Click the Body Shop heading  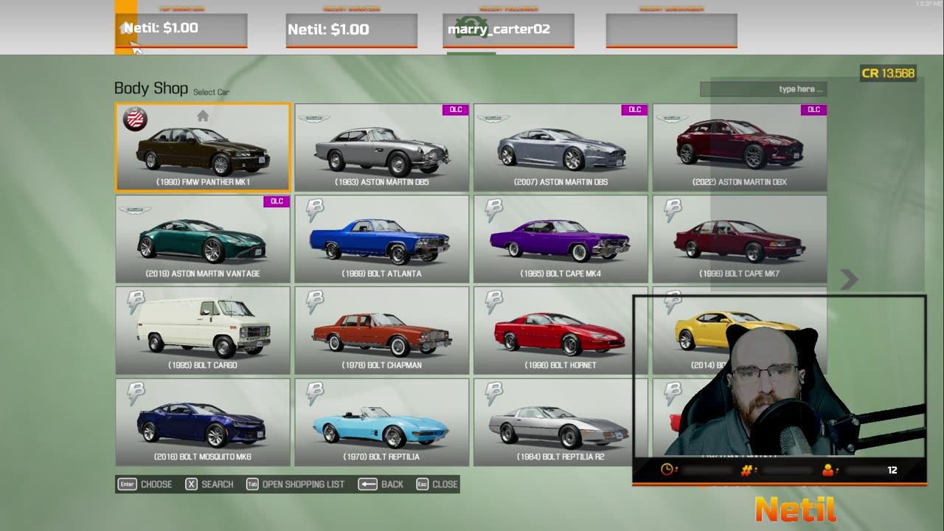[151, 88]
